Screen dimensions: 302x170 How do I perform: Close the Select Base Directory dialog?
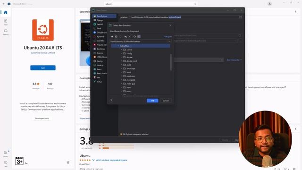coord(170,25)
